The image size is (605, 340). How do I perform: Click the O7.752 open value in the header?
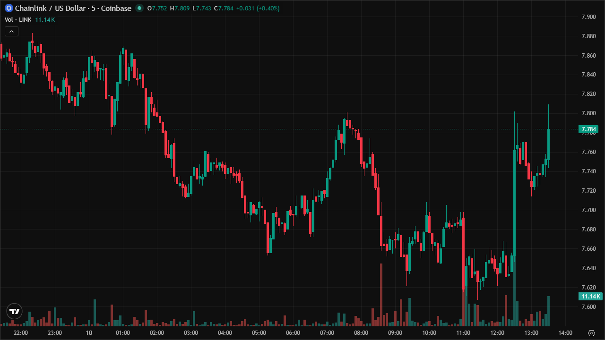coord(157,8)
